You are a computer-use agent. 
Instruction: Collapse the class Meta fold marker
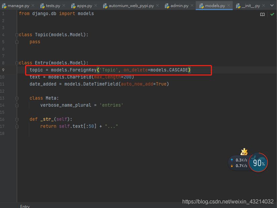[17, 98]
